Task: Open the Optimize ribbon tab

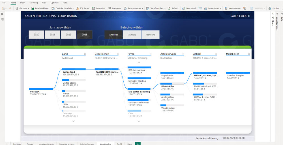Action: [x=55, y=3]
